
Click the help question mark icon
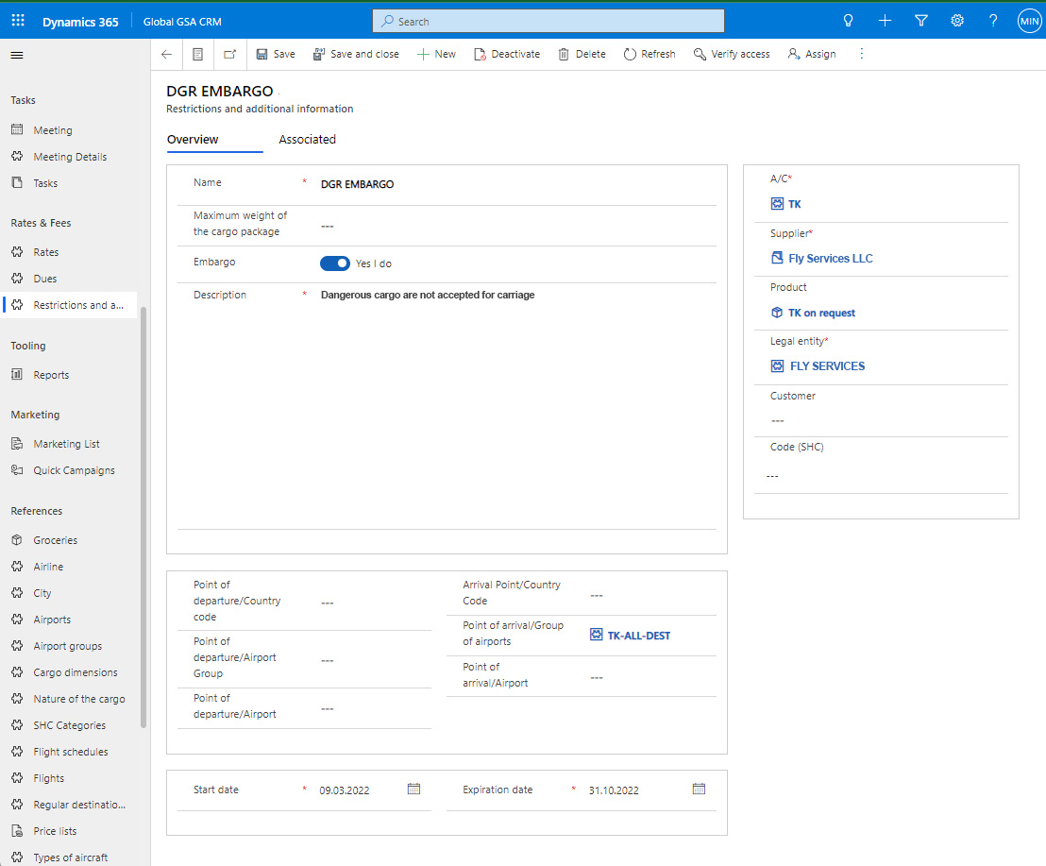coord(993,21)
